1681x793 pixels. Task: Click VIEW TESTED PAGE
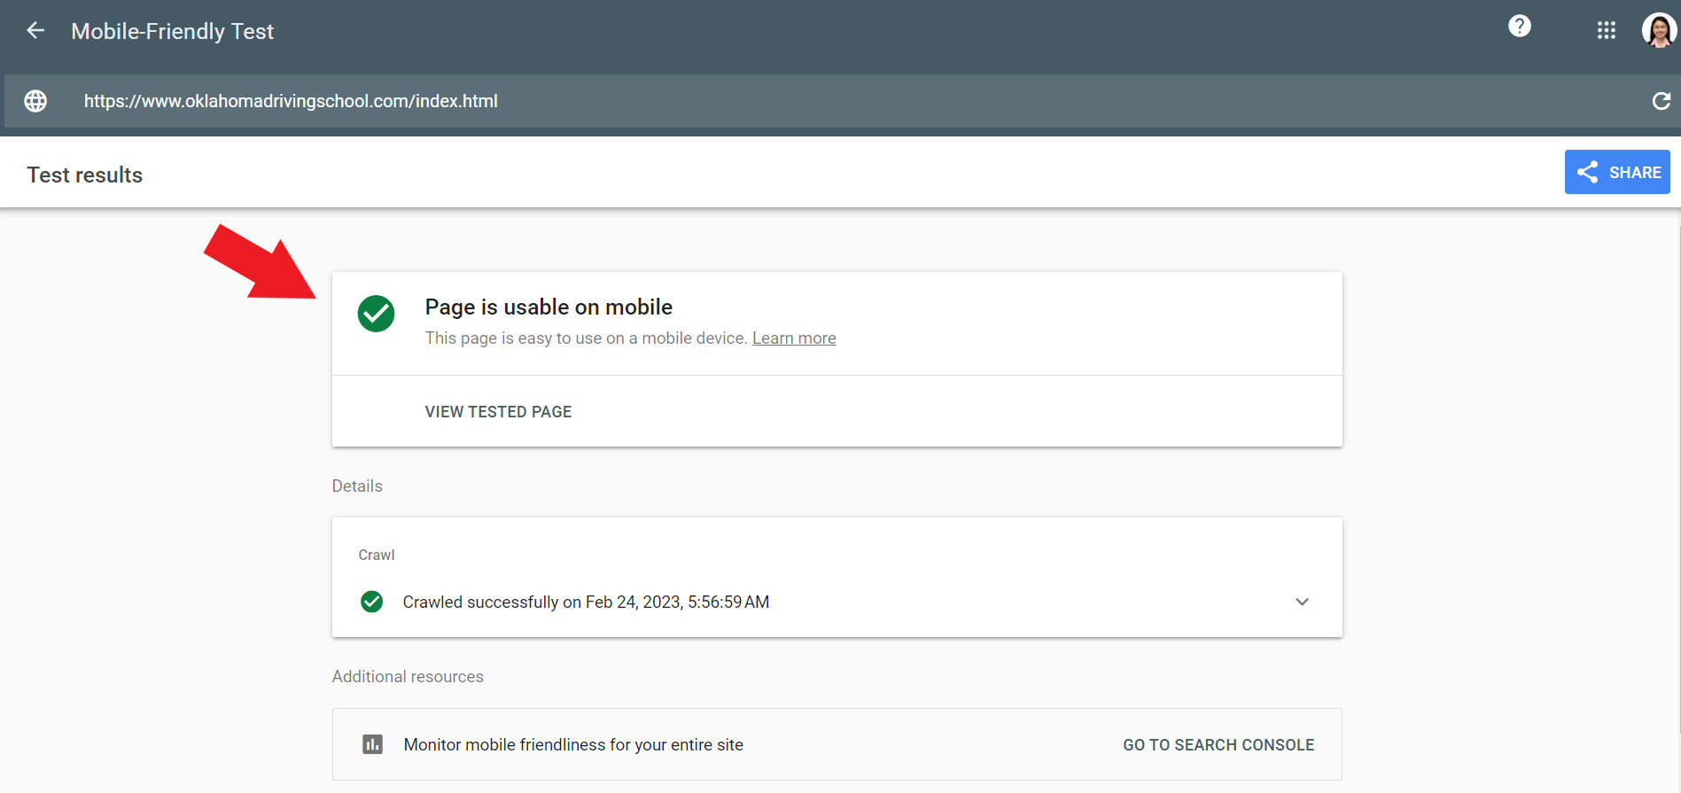498,412
